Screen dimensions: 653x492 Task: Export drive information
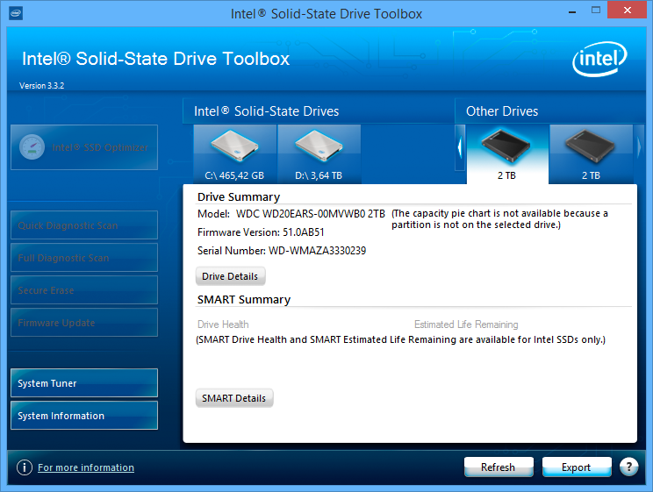577,467
